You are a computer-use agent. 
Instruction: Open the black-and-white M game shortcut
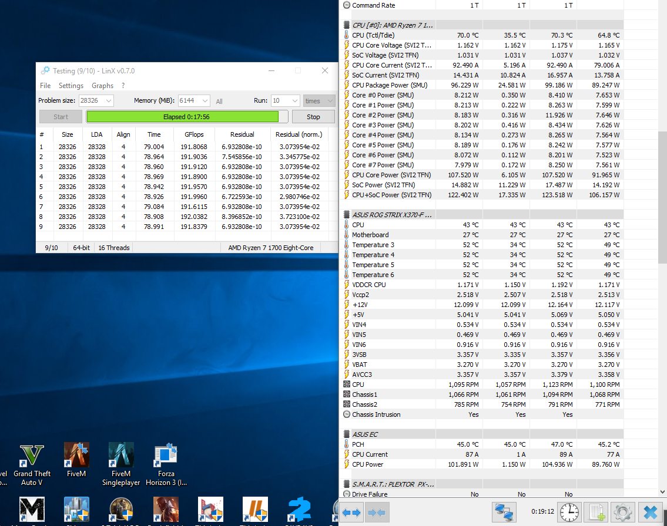coord(32,510)
